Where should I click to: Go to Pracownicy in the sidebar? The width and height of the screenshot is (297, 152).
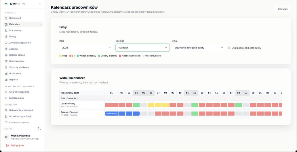tap(23, 30)
